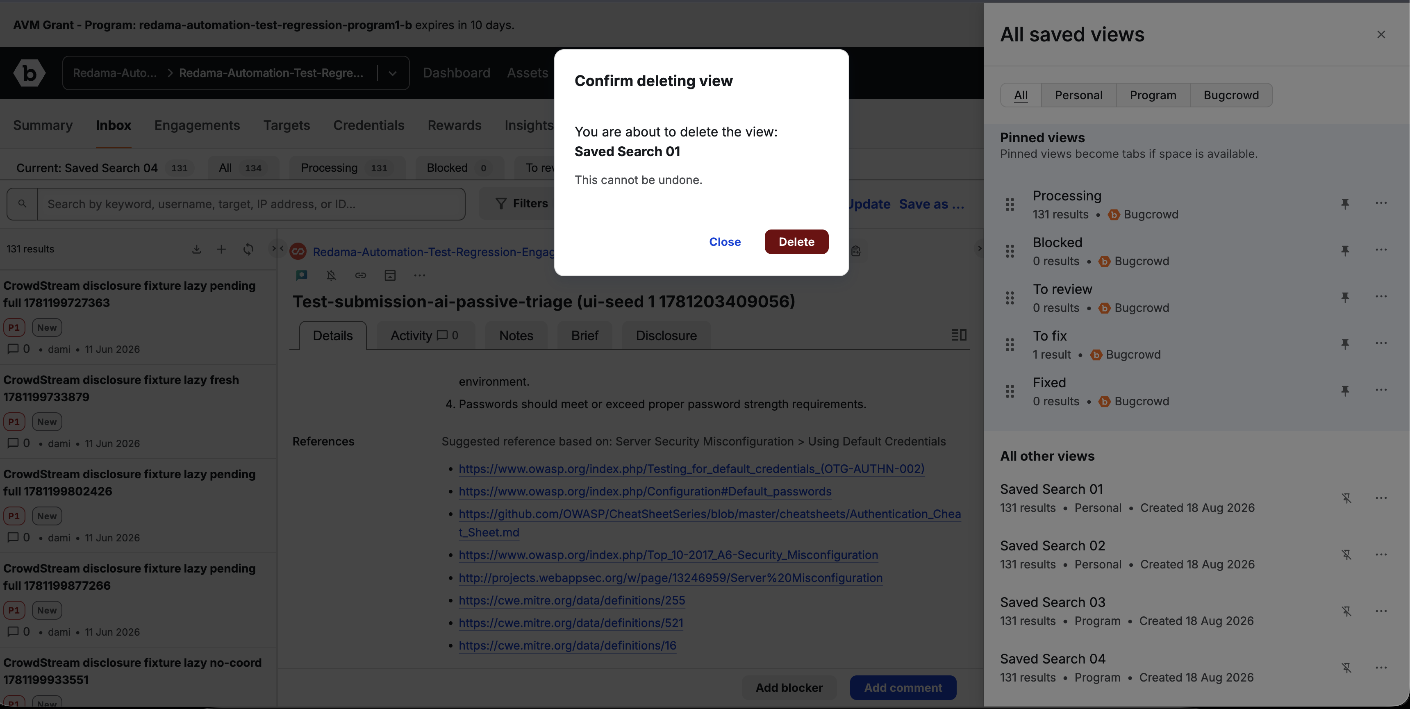This screenshot has height=709, width=1410.
Task: Close the All saved views panel
Action: (x=1381, y=34)
